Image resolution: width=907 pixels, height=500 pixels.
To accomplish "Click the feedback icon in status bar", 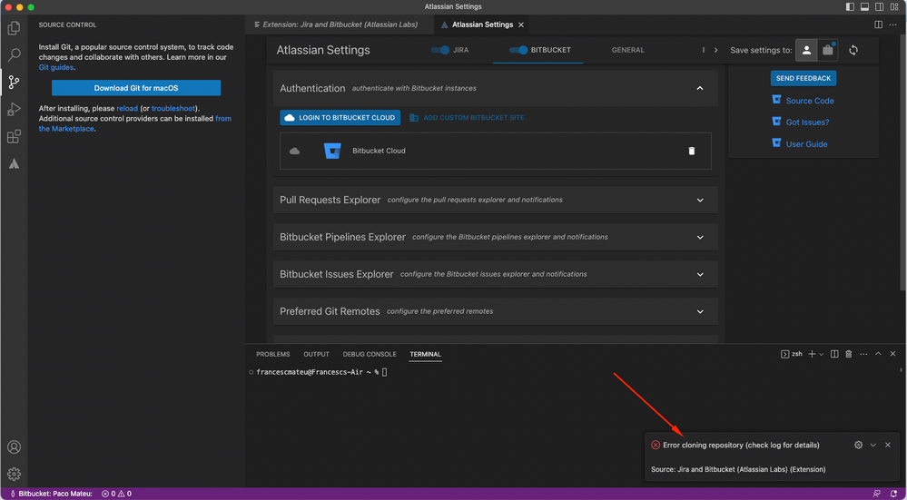I will pos(878,494).
